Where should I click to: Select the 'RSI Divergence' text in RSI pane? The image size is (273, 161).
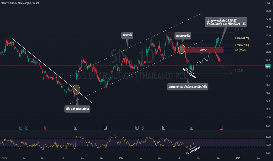pos(193,150)
